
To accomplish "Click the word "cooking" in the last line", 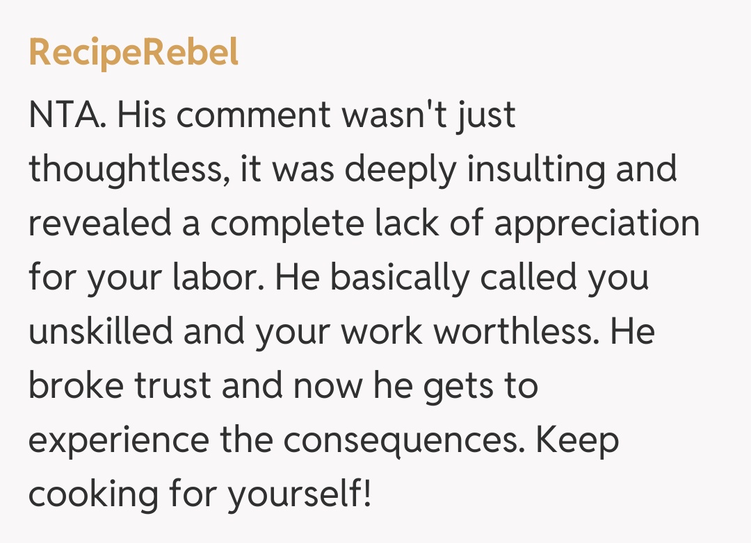I will pos(93,494).
